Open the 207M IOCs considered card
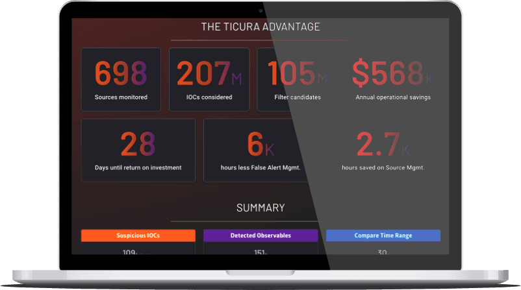 point(209,79)
